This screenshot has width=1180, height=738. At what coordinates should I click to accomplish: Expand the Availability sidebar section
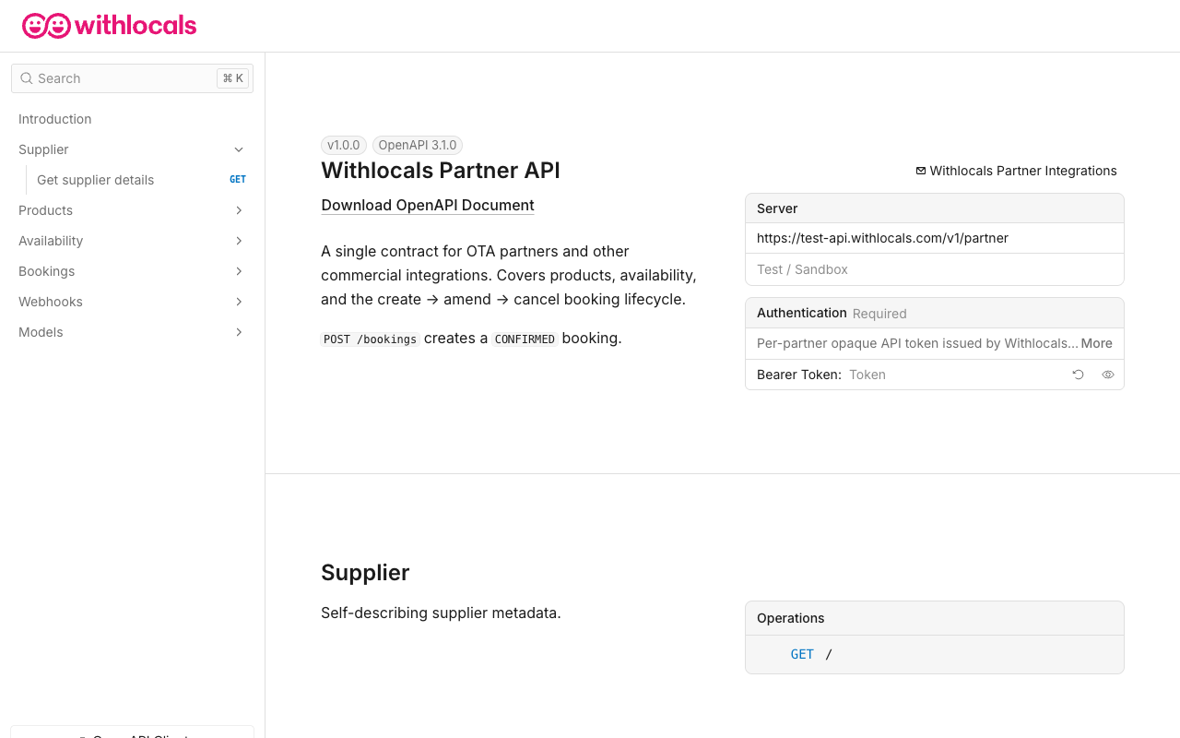tap(239, 241)
